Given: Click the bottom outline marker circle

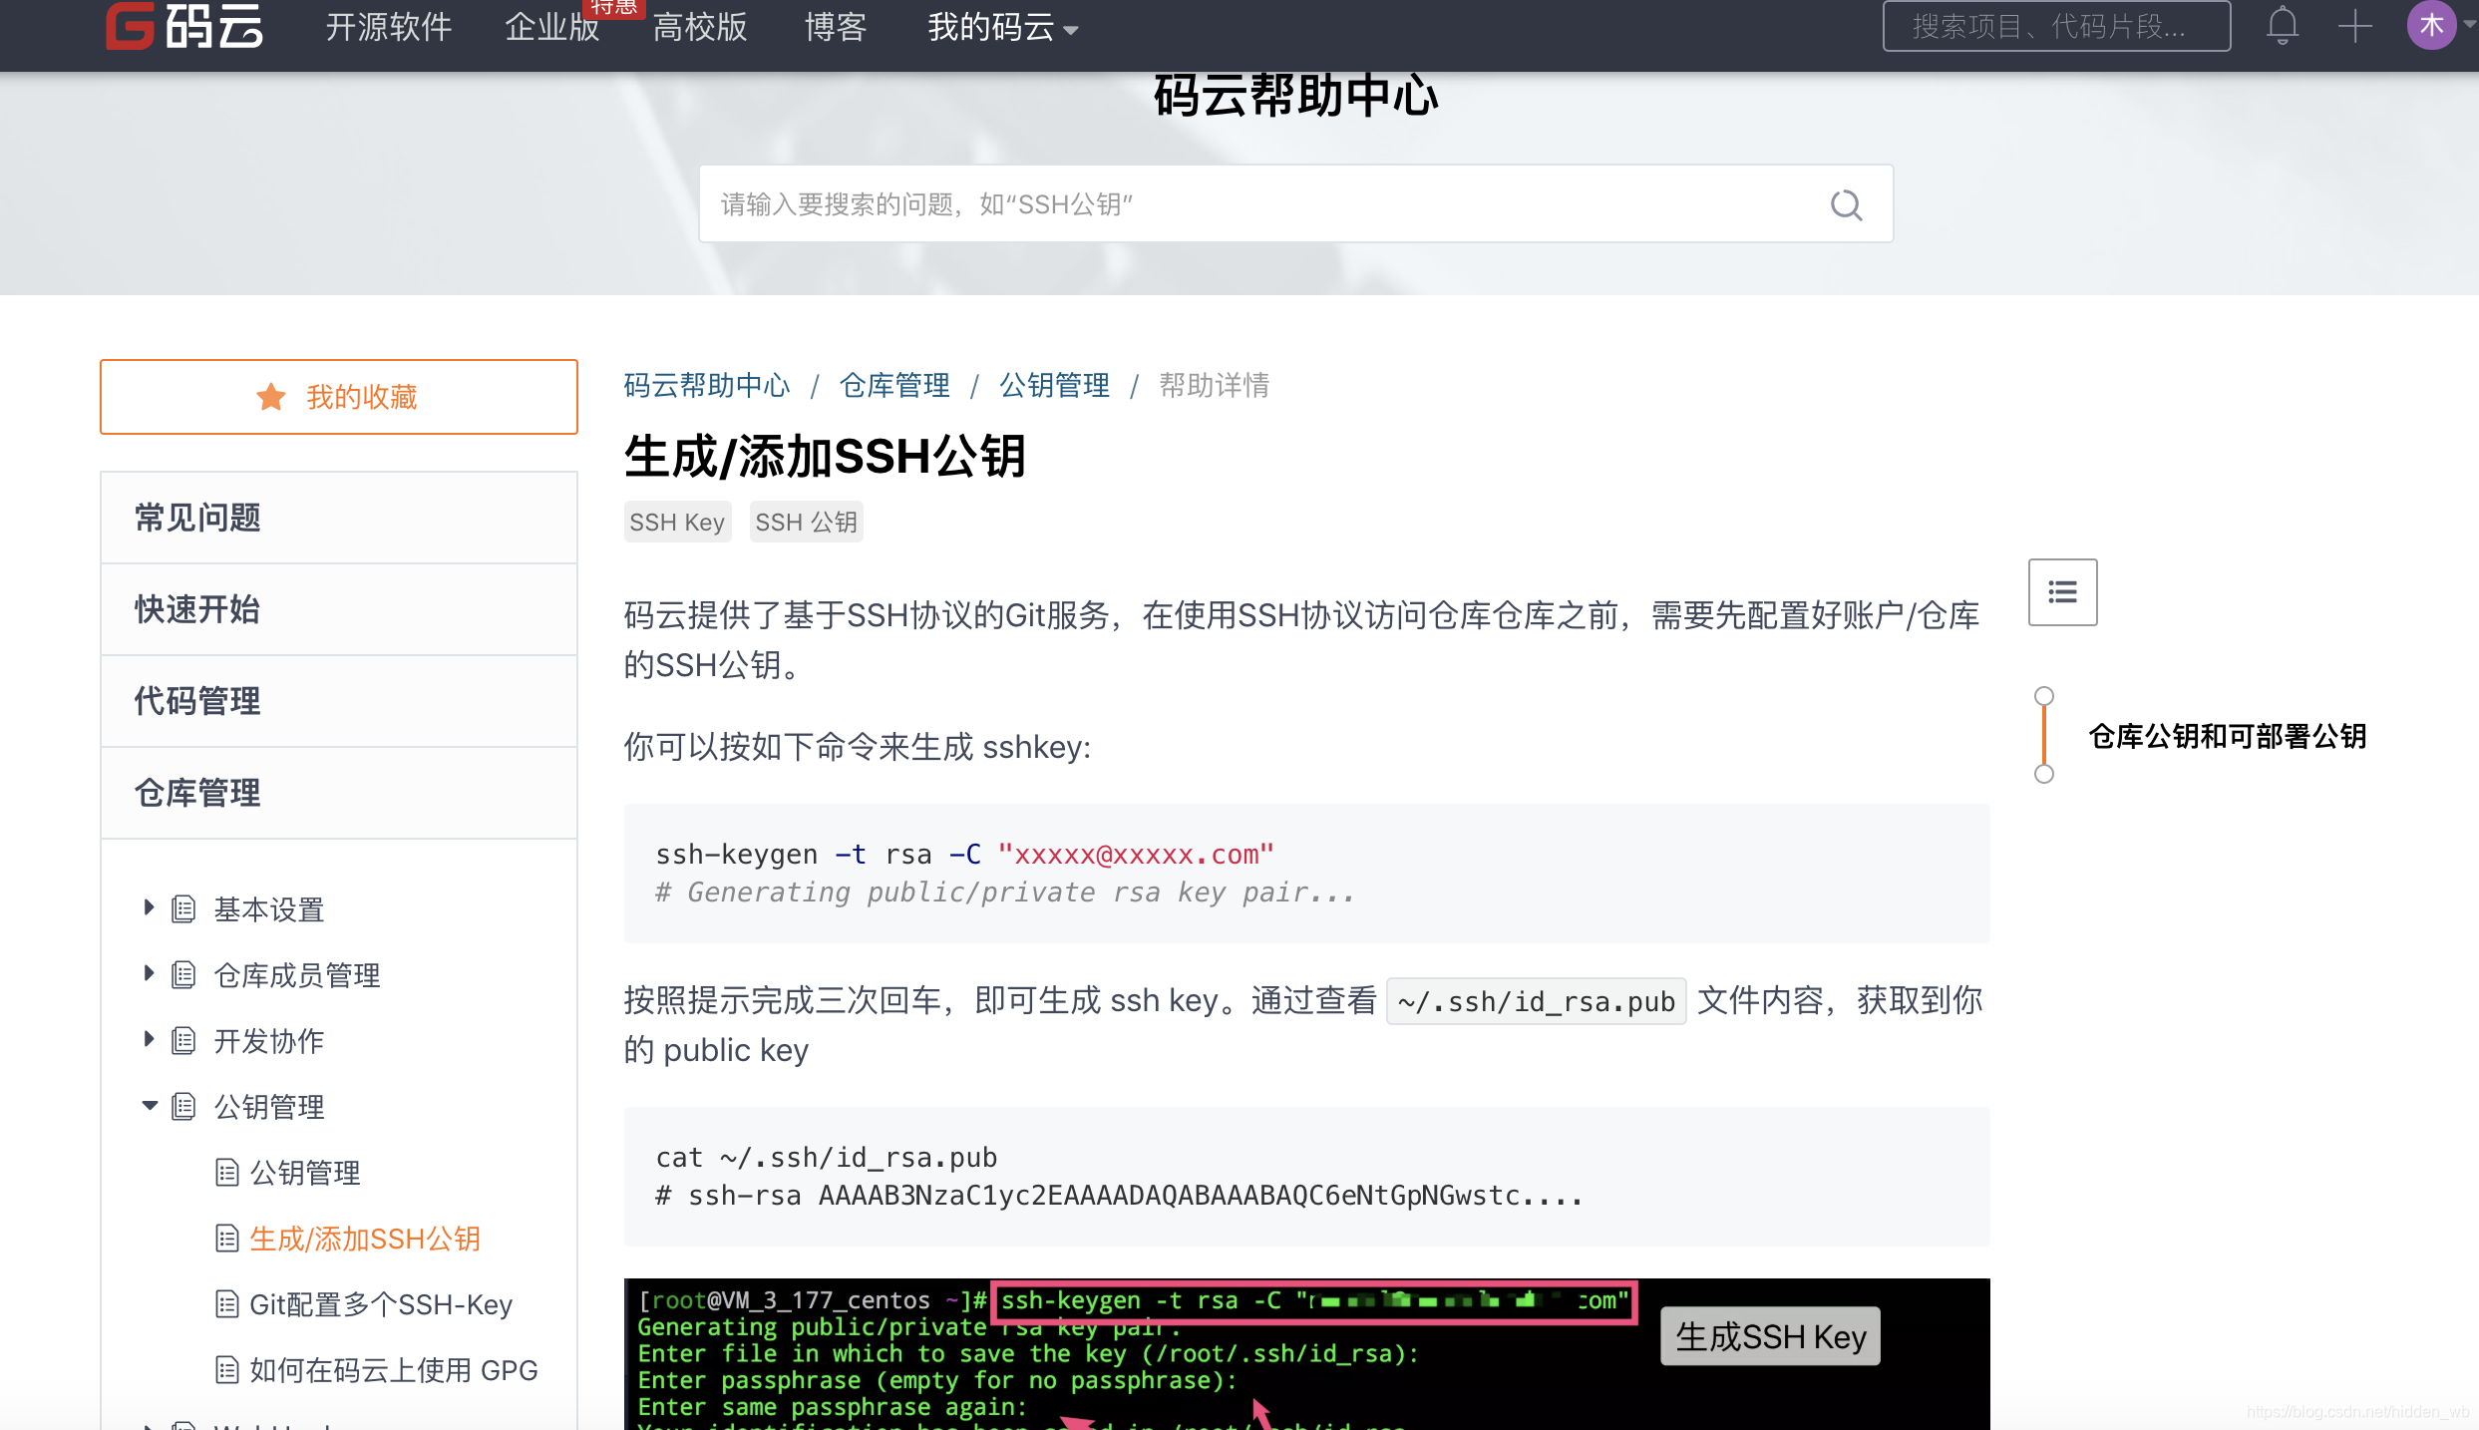Looking at the screenshot, I should tap(2044, 774).
